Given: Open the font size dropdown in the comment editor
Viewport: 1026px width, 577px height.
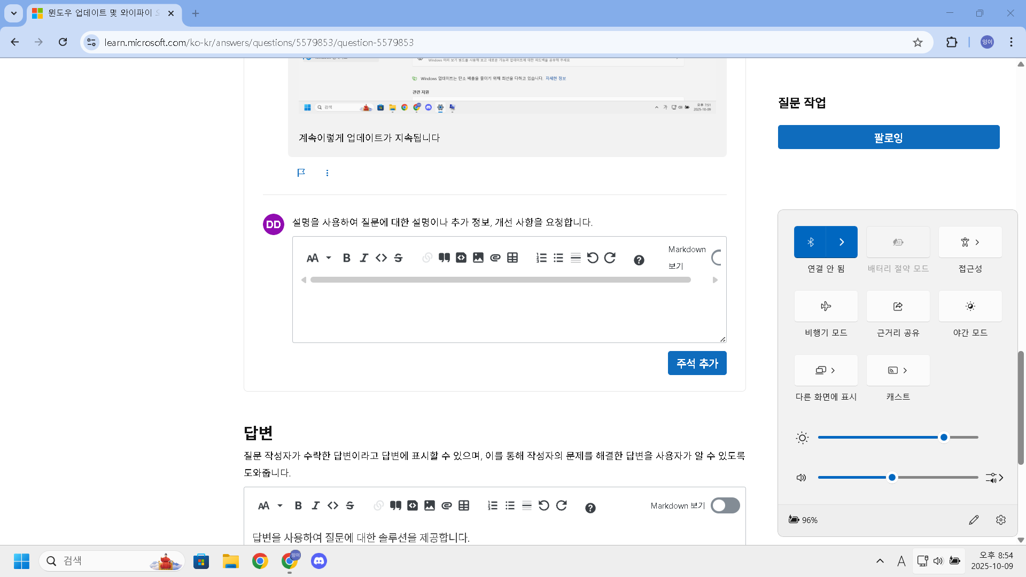Looking at the screenshot, I should (x=320, y=258).
